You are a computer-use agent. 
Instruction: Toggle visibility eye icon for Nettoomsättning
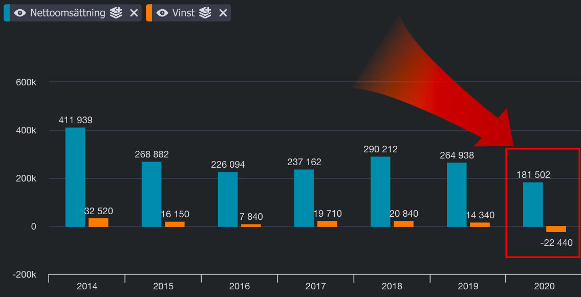tap(20, 13)
